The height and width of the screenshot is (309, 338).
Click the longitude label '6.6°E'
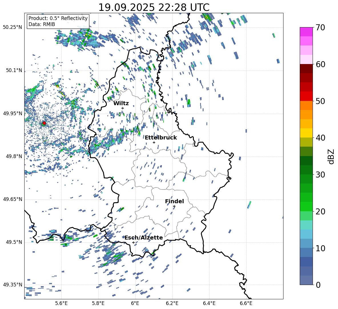pyautogui.click(x=246, y=303)
